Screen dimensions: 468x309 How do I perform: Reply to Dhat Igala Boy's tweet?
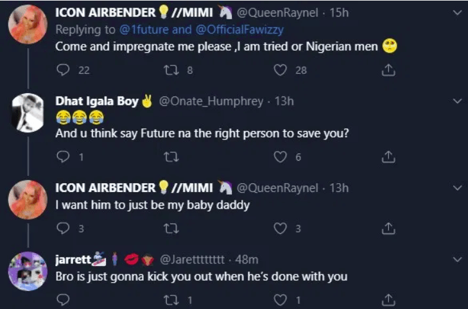pyautogui.click(x=63, y=157)
